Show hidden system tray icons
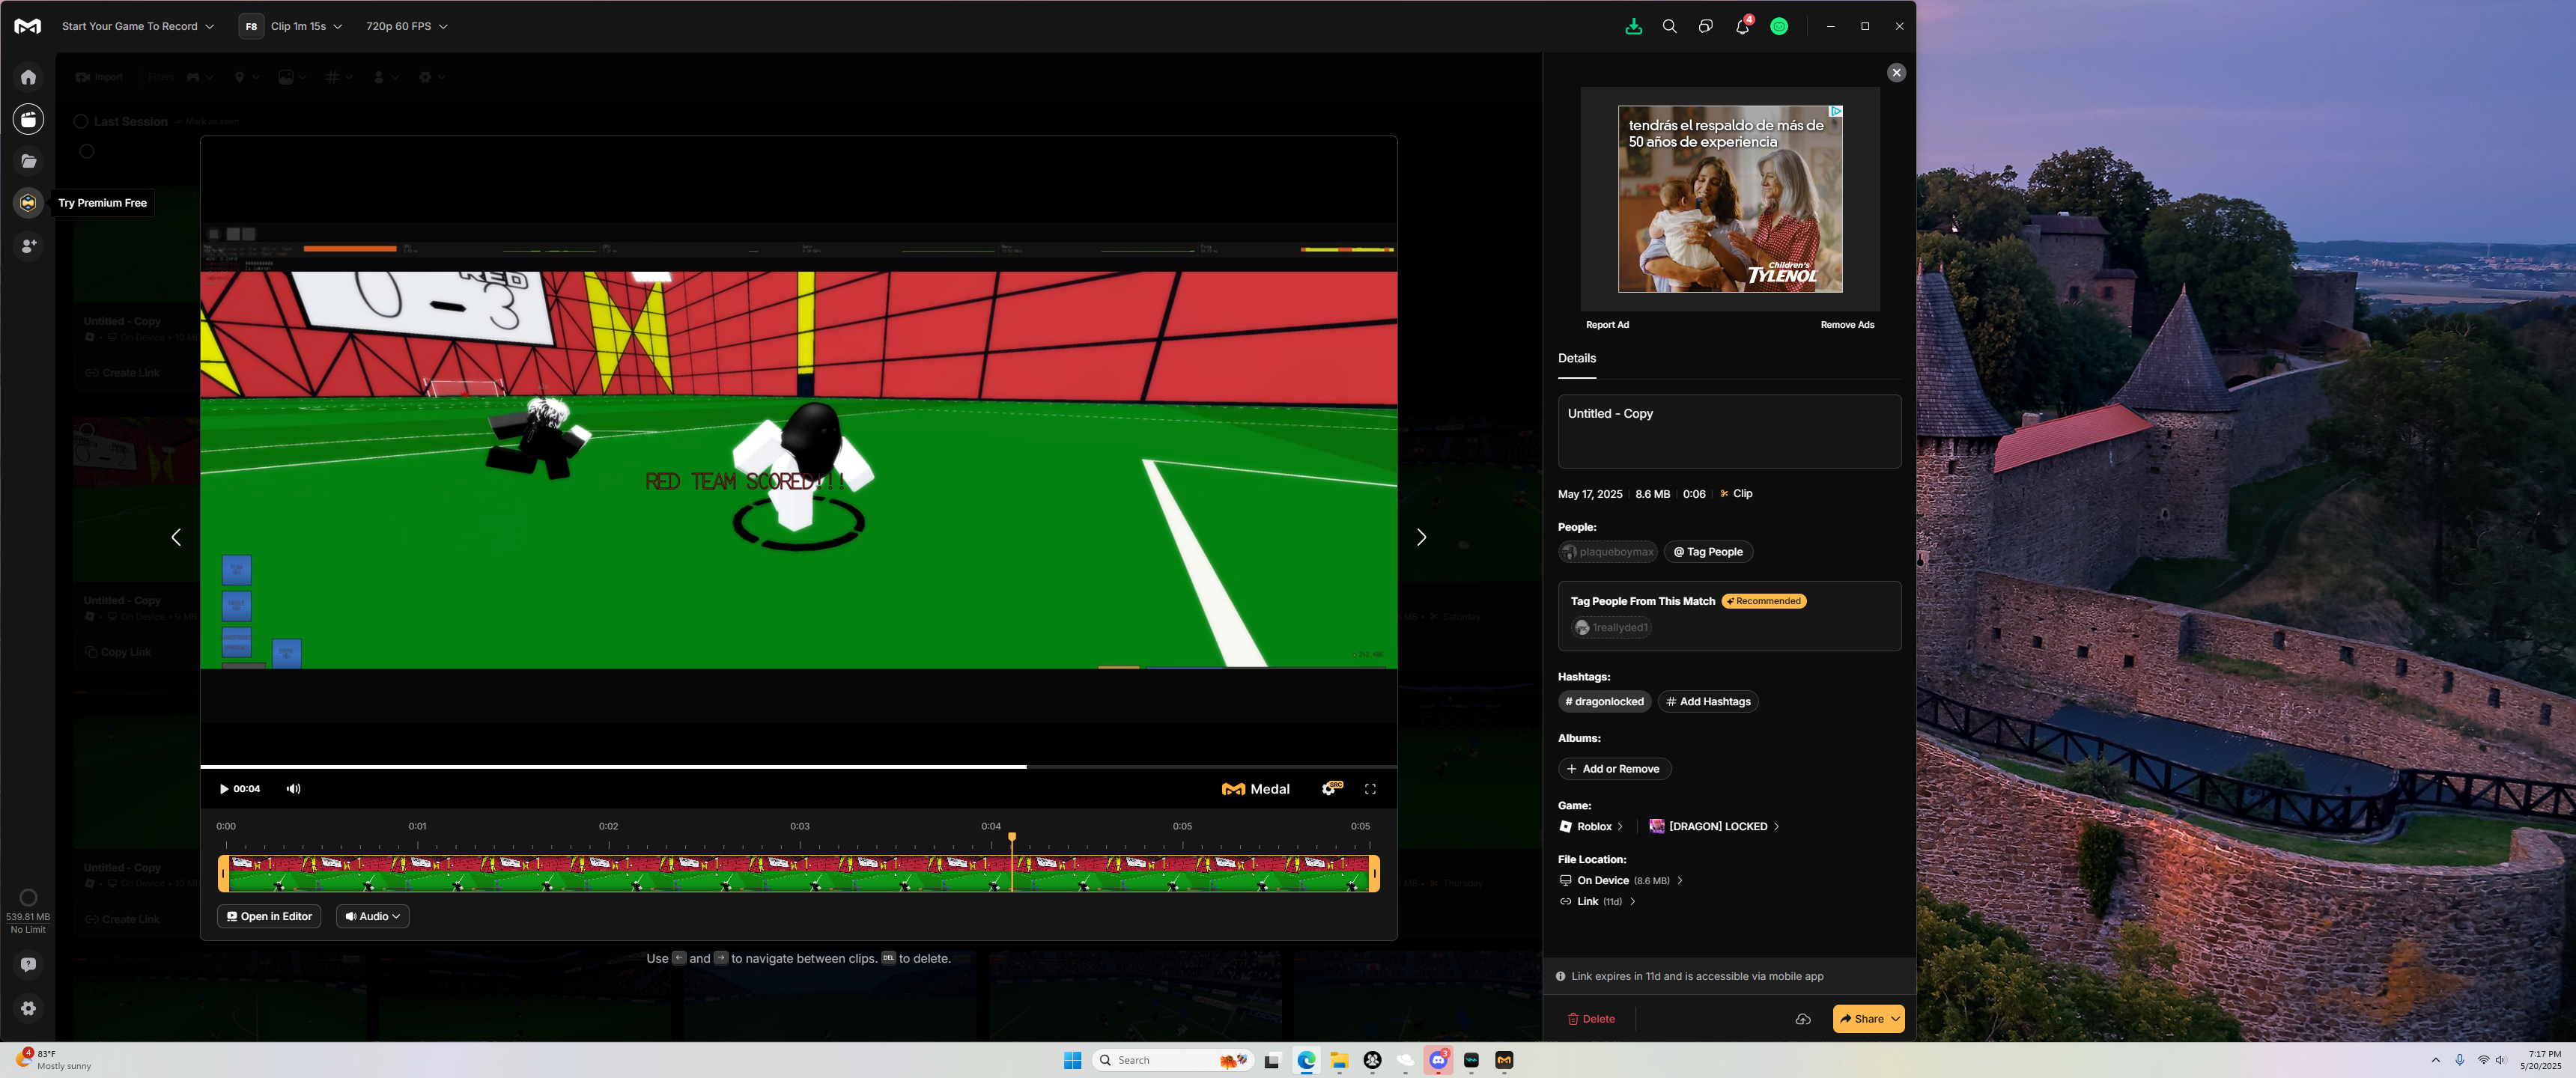This screenshot has width=2576, height=1078. [2435, 1060]
